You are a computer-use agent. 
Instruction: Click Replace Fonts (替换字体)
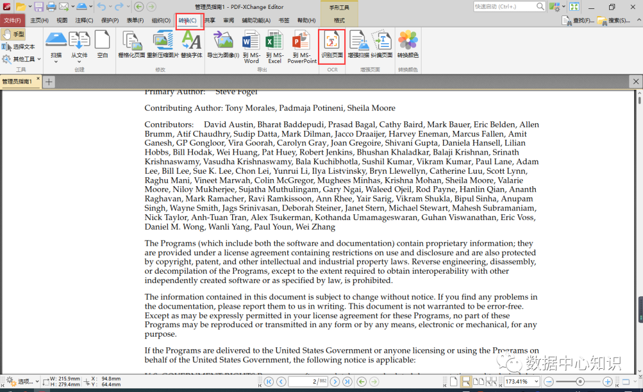click(192, 44)
